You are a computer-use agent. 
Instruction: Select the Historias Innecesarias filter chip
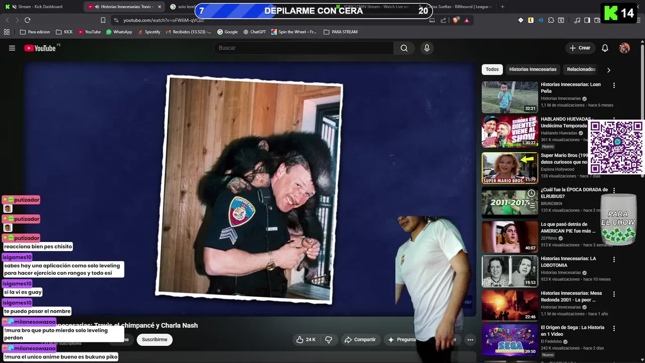tap(533, 70)
